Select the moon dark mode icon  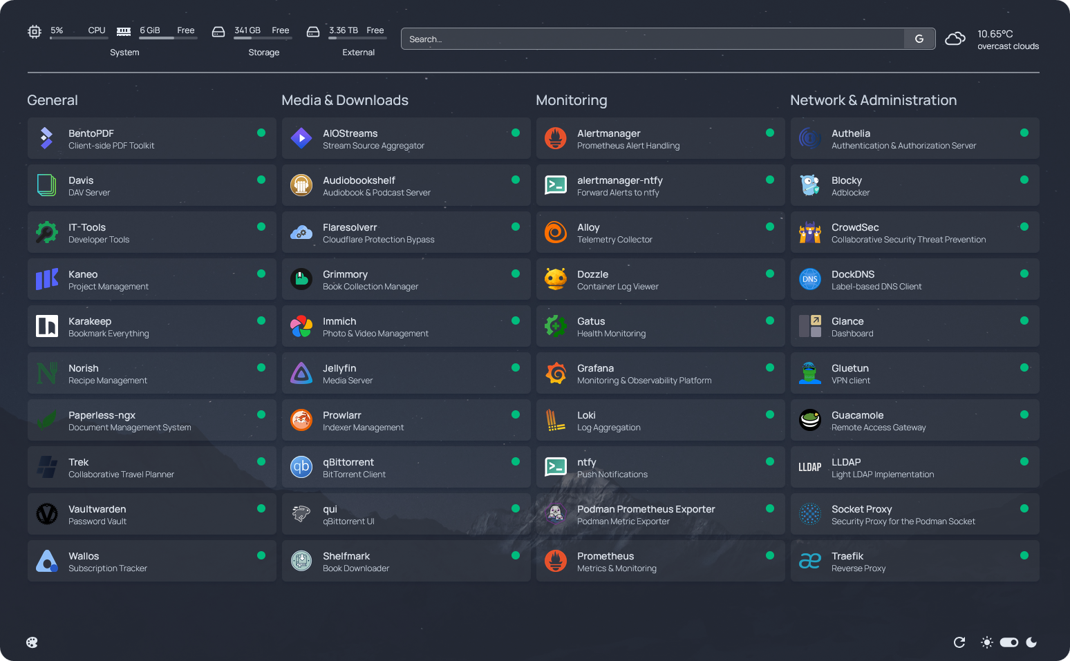pyautogui.click(x=1031, y=642)
